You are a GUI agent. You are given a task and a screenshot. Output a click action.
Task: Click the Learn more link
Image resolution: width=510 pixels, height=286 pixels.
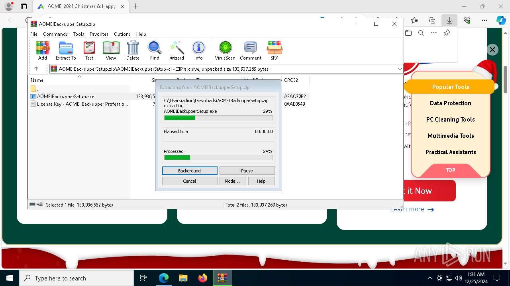[x=412, y=209]
